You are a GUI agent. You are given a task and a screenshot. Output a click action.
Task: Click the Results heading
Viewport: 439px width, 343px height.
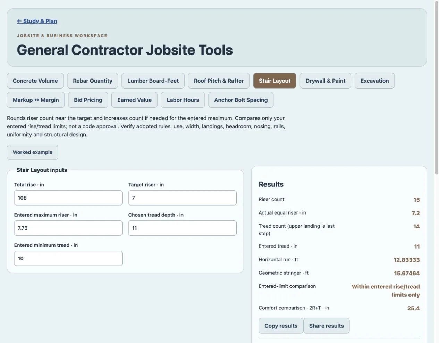tap(271, 184)
